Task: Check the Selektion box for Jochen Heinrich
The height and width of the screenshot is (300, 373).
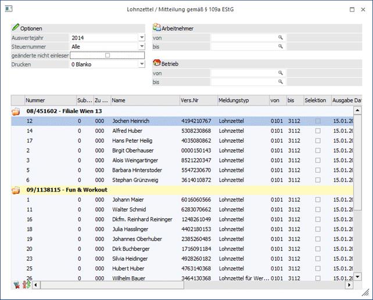Action: [317, 121]
